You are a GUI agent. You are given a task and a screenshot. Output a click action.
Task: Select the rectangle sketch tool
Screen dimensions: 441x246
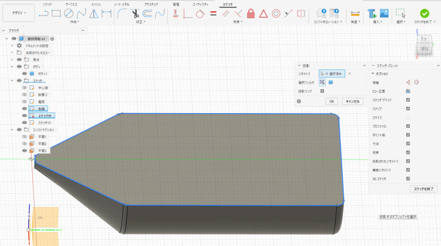56,13
